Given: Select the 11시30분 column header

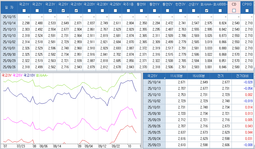Looking at the screenshot, I should 177,76.
